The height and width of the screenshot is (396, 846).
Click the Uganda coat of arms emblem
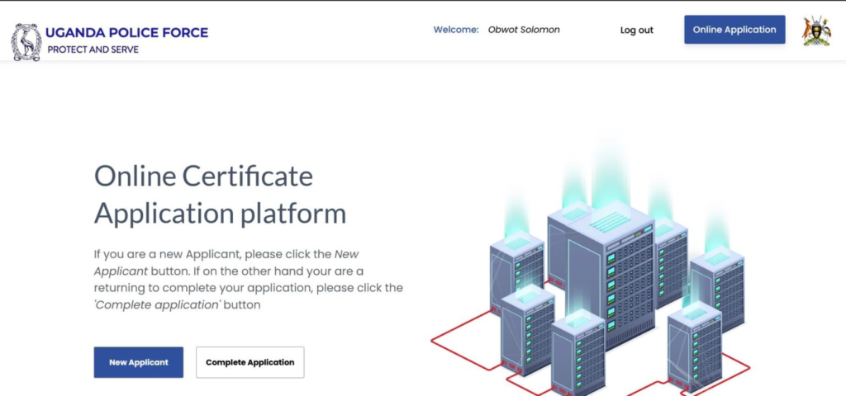tap(816, 31)
